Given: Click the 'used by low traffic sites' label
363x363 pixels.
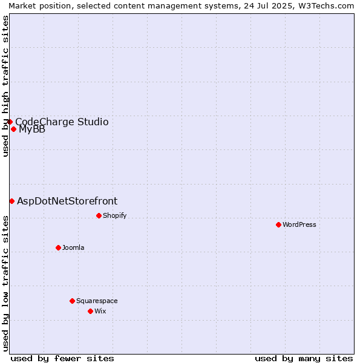Looking at the screenshot, I should [5, 284].
